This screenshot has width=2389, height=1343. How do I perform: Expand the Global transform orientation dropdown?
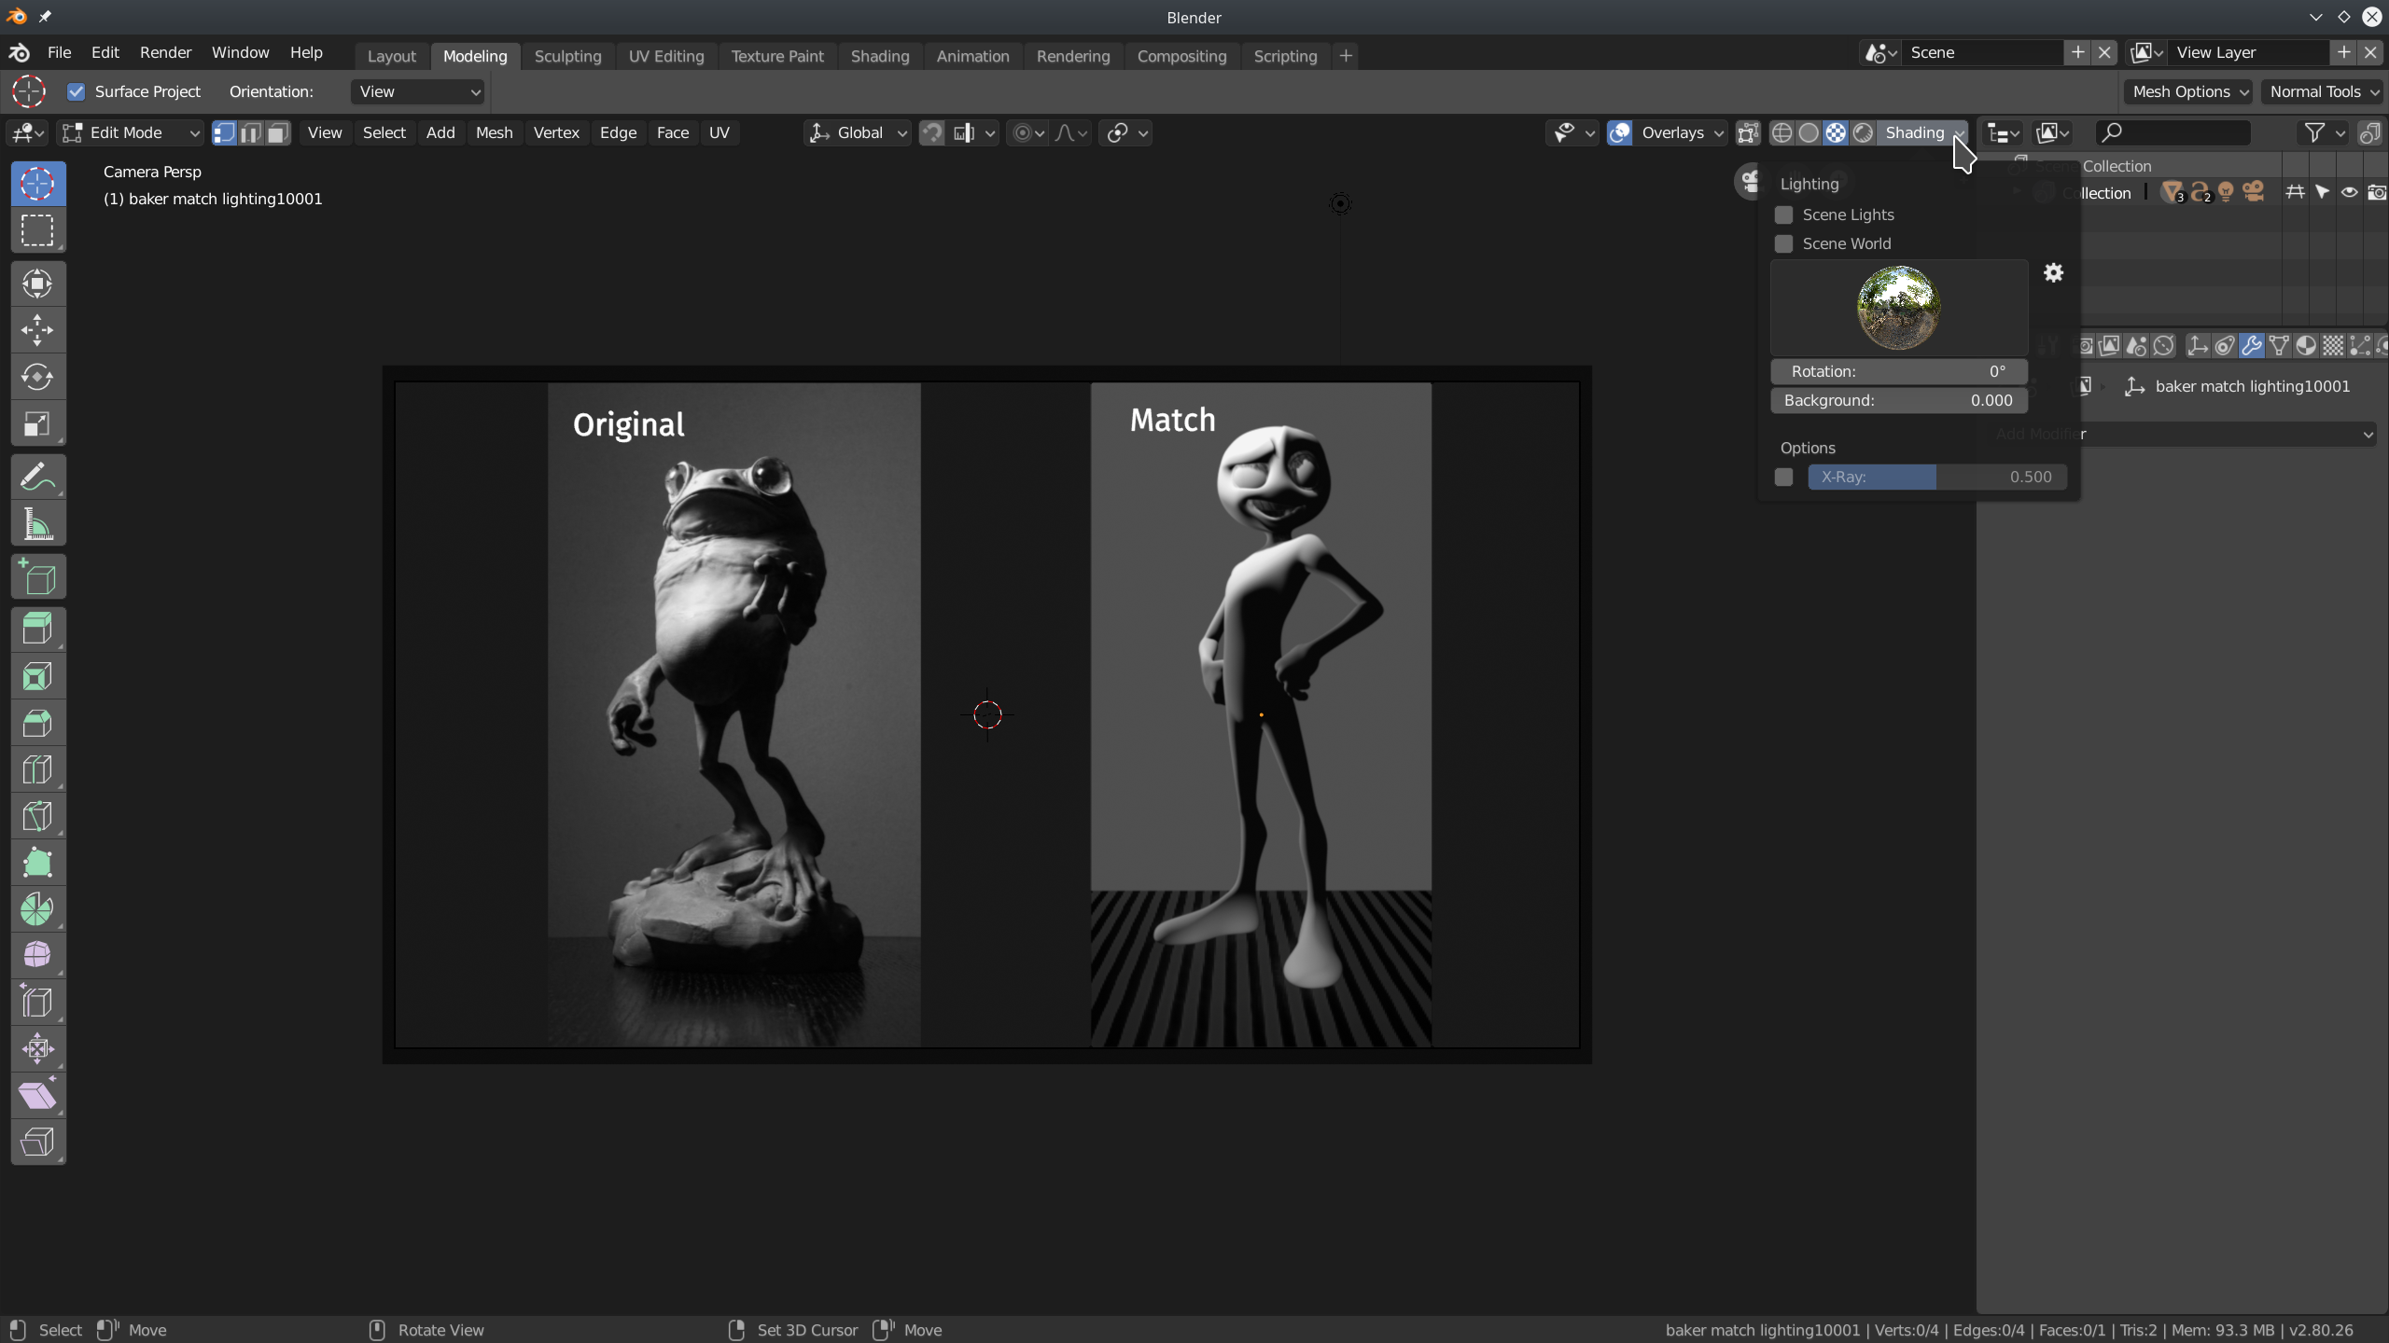[x=859, y=132]
